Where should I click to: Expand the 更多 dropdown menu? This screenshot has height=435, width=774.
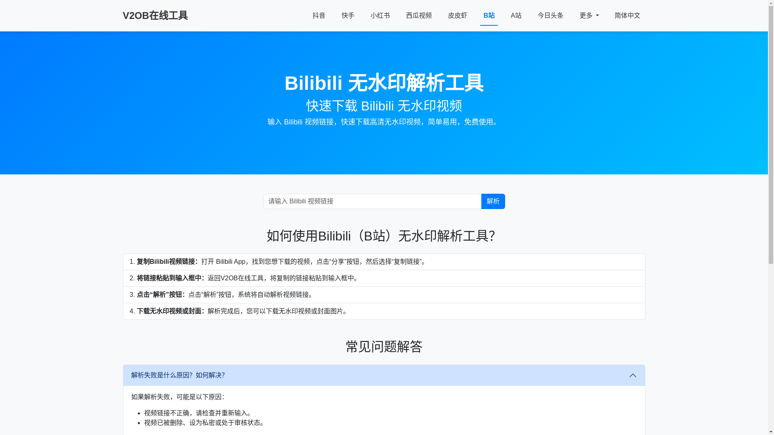589,15
